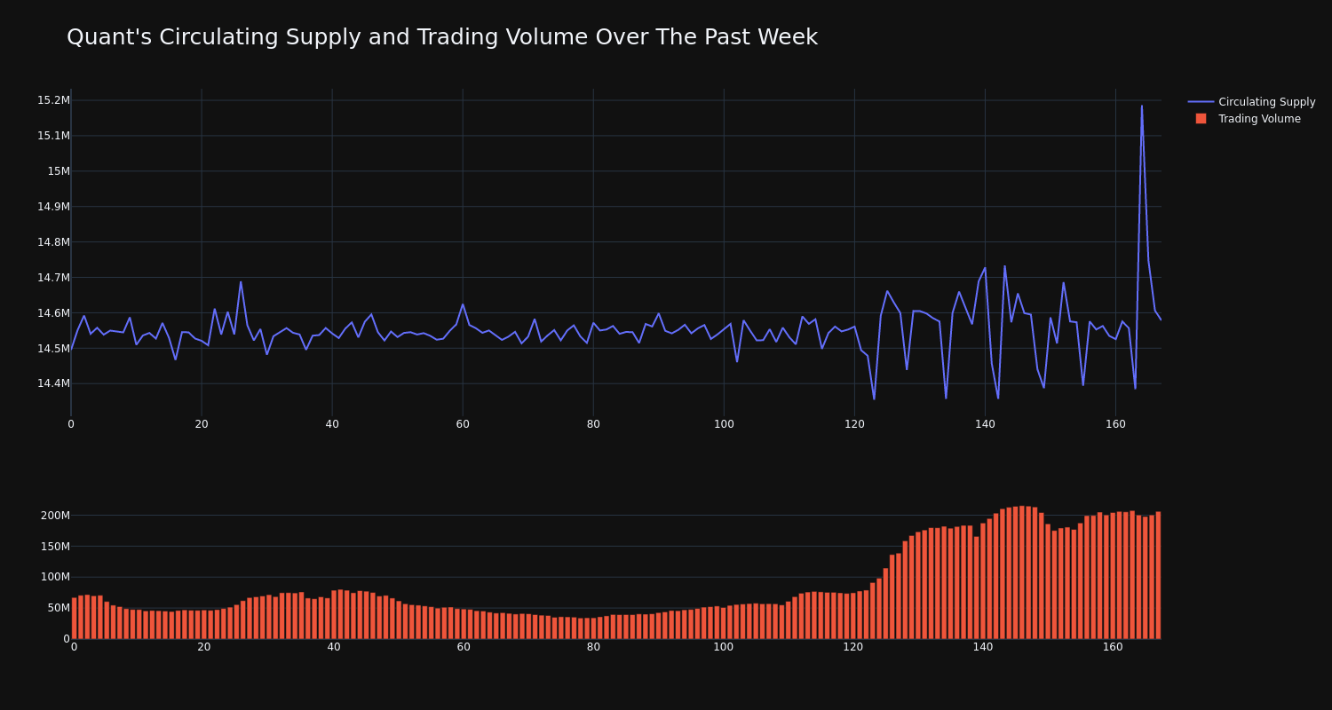Click the 100M volume axis label
The width and height of the screenshot is (1332, 710).
click(55, 577)
